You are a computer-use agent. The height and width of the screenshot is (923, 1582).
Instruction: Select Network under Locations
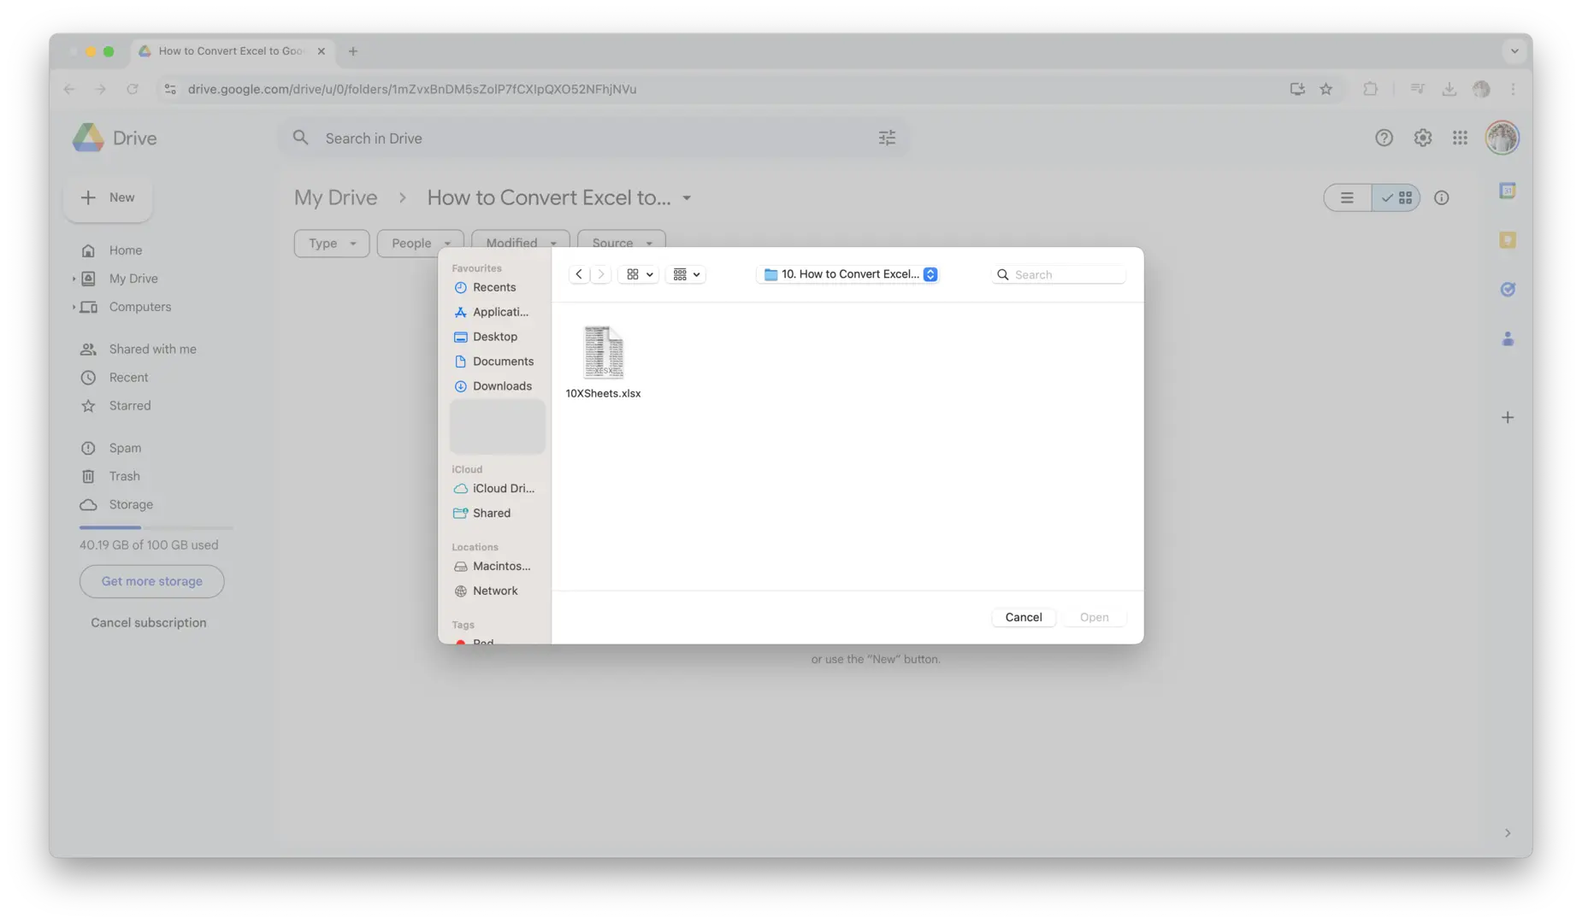point(494,591)
